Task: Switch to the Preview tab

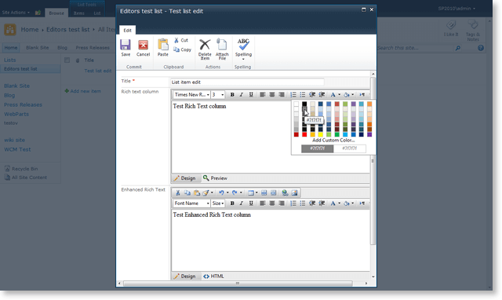Action: click(216, 178)
